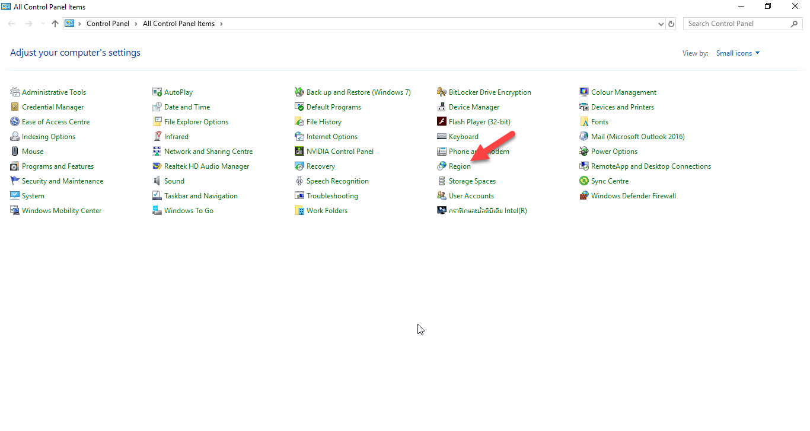Open the Flash Player icon
The height and width of the screenshot is (431, 810).
tap(442, 121)
